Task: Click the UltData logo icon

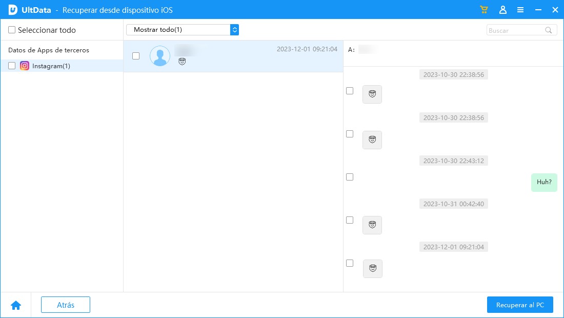Action: (13, 10)
